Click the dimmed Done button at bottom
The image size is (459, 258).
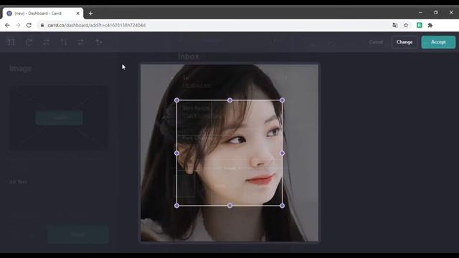[x=78, y=234]
